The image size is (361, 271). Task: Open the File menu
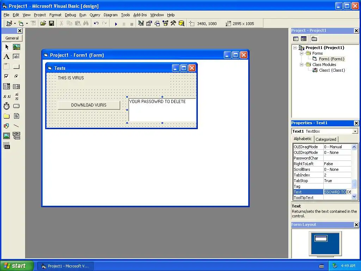click(6, 15)
